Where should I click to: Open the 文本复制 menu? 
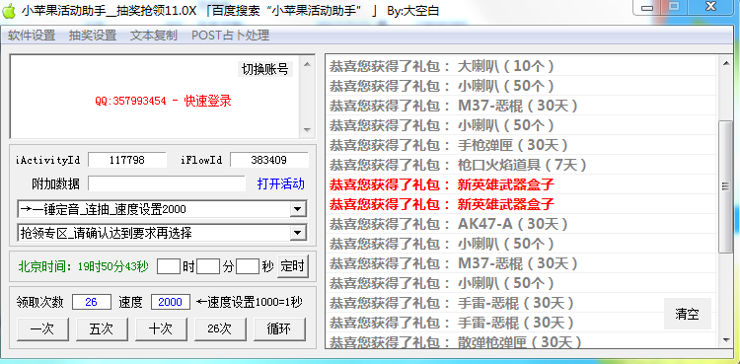coord(153,36)
